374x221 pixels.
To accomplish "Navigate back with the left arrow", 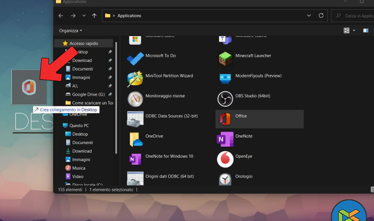I will click(61, 16).
